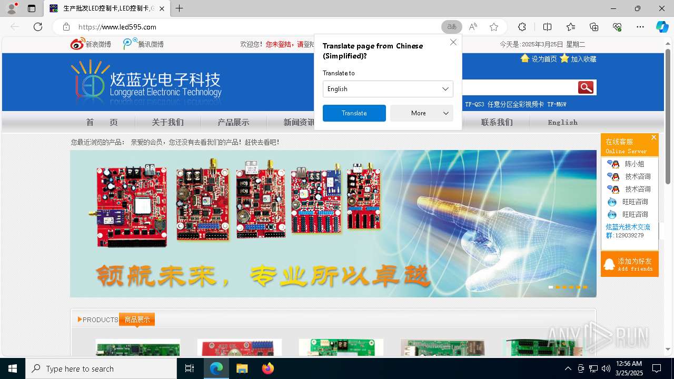This screenshot has width=674, height=379.
Task: Open the tab actions menu icon
Action: pos(32,8)
